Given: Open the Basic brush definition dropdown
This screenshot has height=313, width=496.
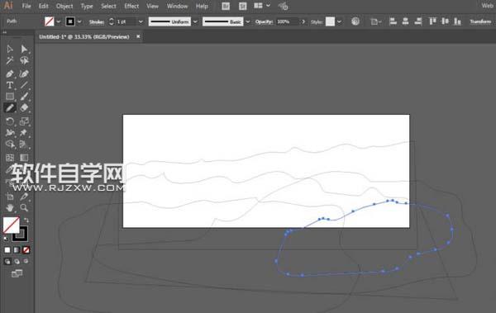Looking at the screenshot, I should point(248,21).
